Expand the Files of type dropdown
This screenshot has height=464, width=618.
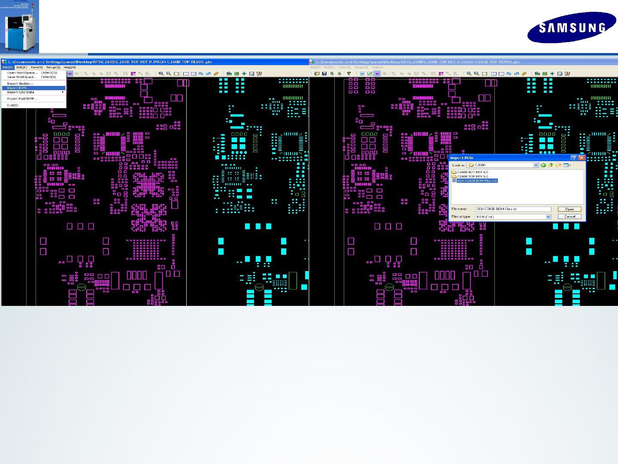(548, 217)
